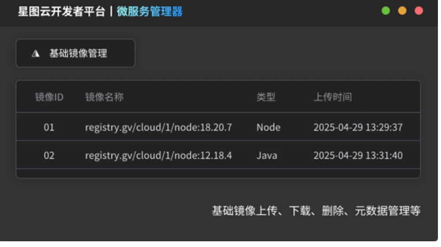Click the red window control dot
Screen dimensions: 441x247
pyautogui.click(x=419, y=11)
